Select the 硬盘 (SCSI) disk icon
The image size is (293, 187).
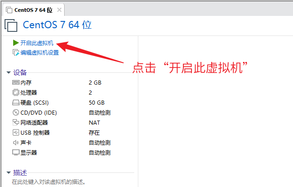(x=16, y=102)
